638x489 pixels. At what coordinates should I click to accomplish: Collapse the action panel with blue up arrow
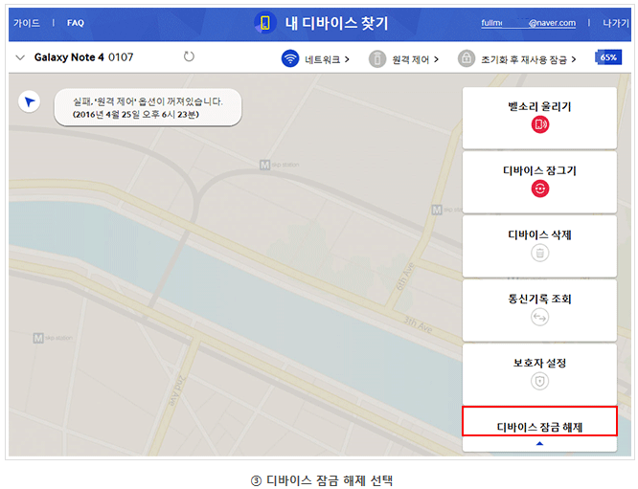539,443
